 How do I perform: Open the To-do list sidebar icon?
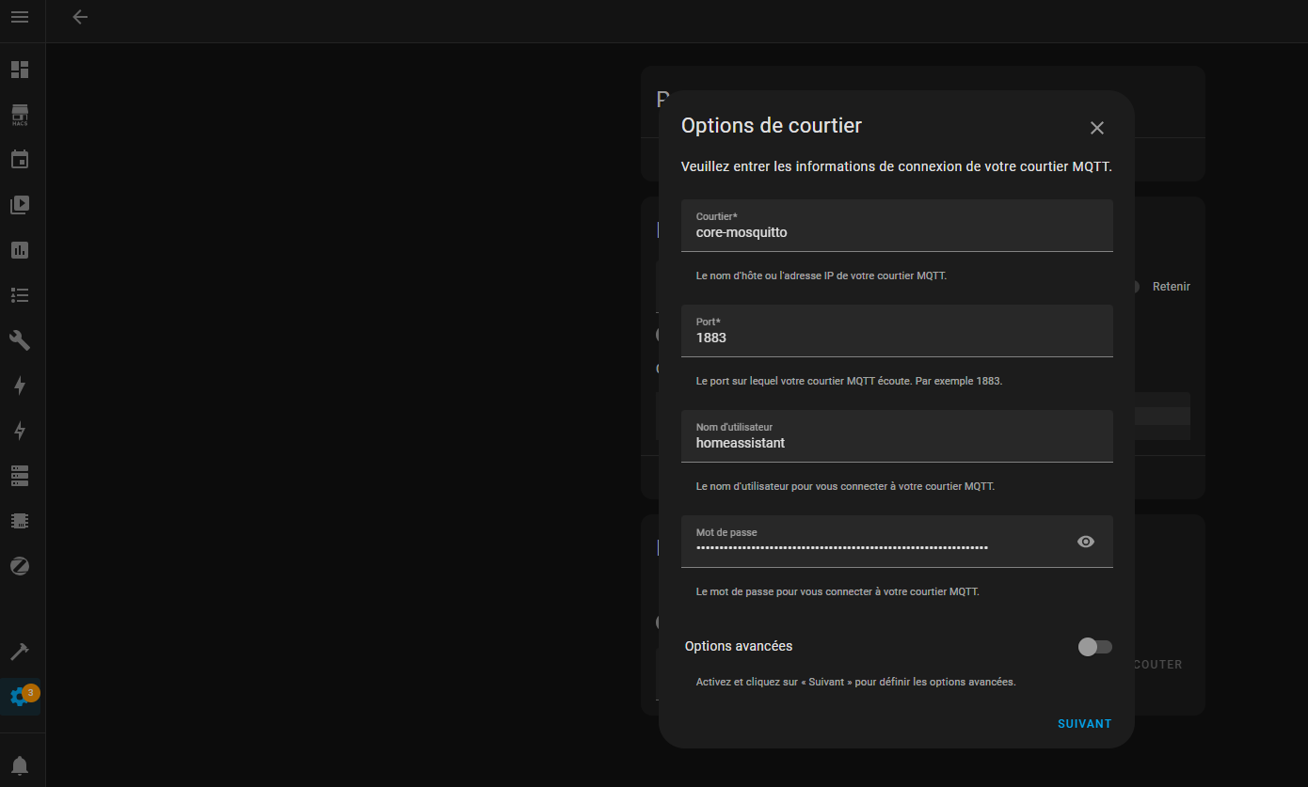[x=20, y=295]
